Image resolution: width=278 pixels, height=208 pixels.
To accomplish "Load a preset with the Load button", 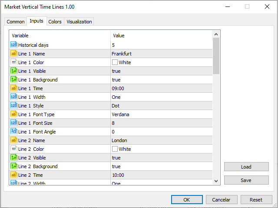I will coord(246,166).
